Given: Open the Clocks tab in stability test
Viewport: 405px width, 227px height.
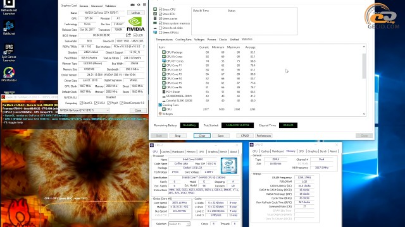Looking at the screenshot, I should click(x=223, y=40).
